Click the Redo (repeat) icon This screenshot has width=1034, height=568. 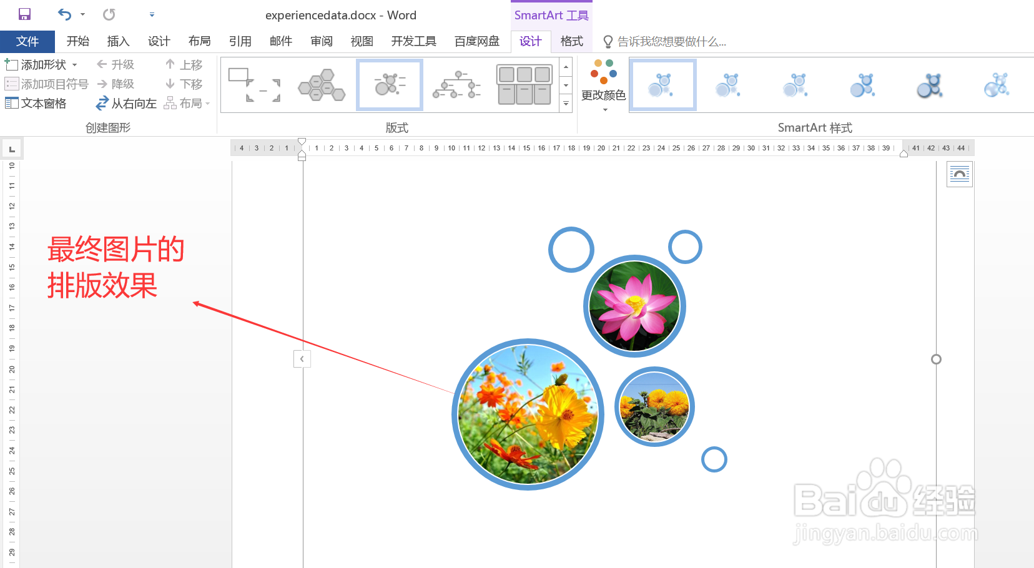click(x=109, y=14)
